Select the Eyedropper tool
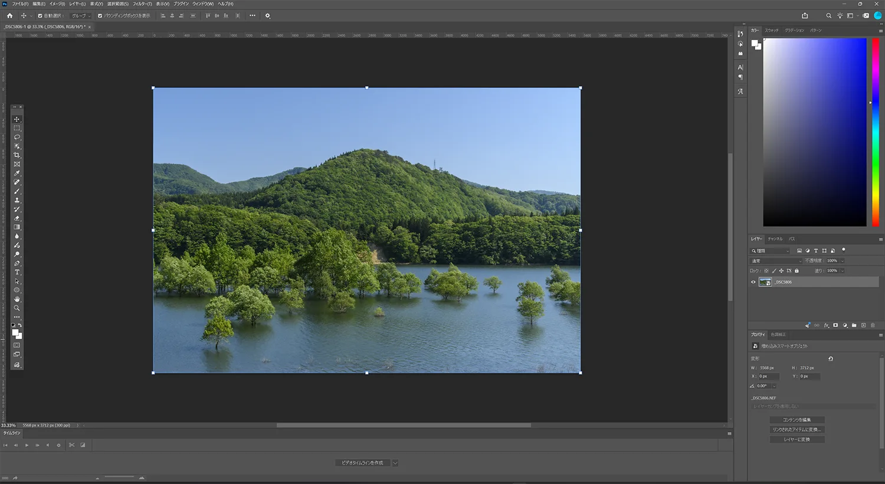This screenshot has height=484, width=885. point(17,173)
